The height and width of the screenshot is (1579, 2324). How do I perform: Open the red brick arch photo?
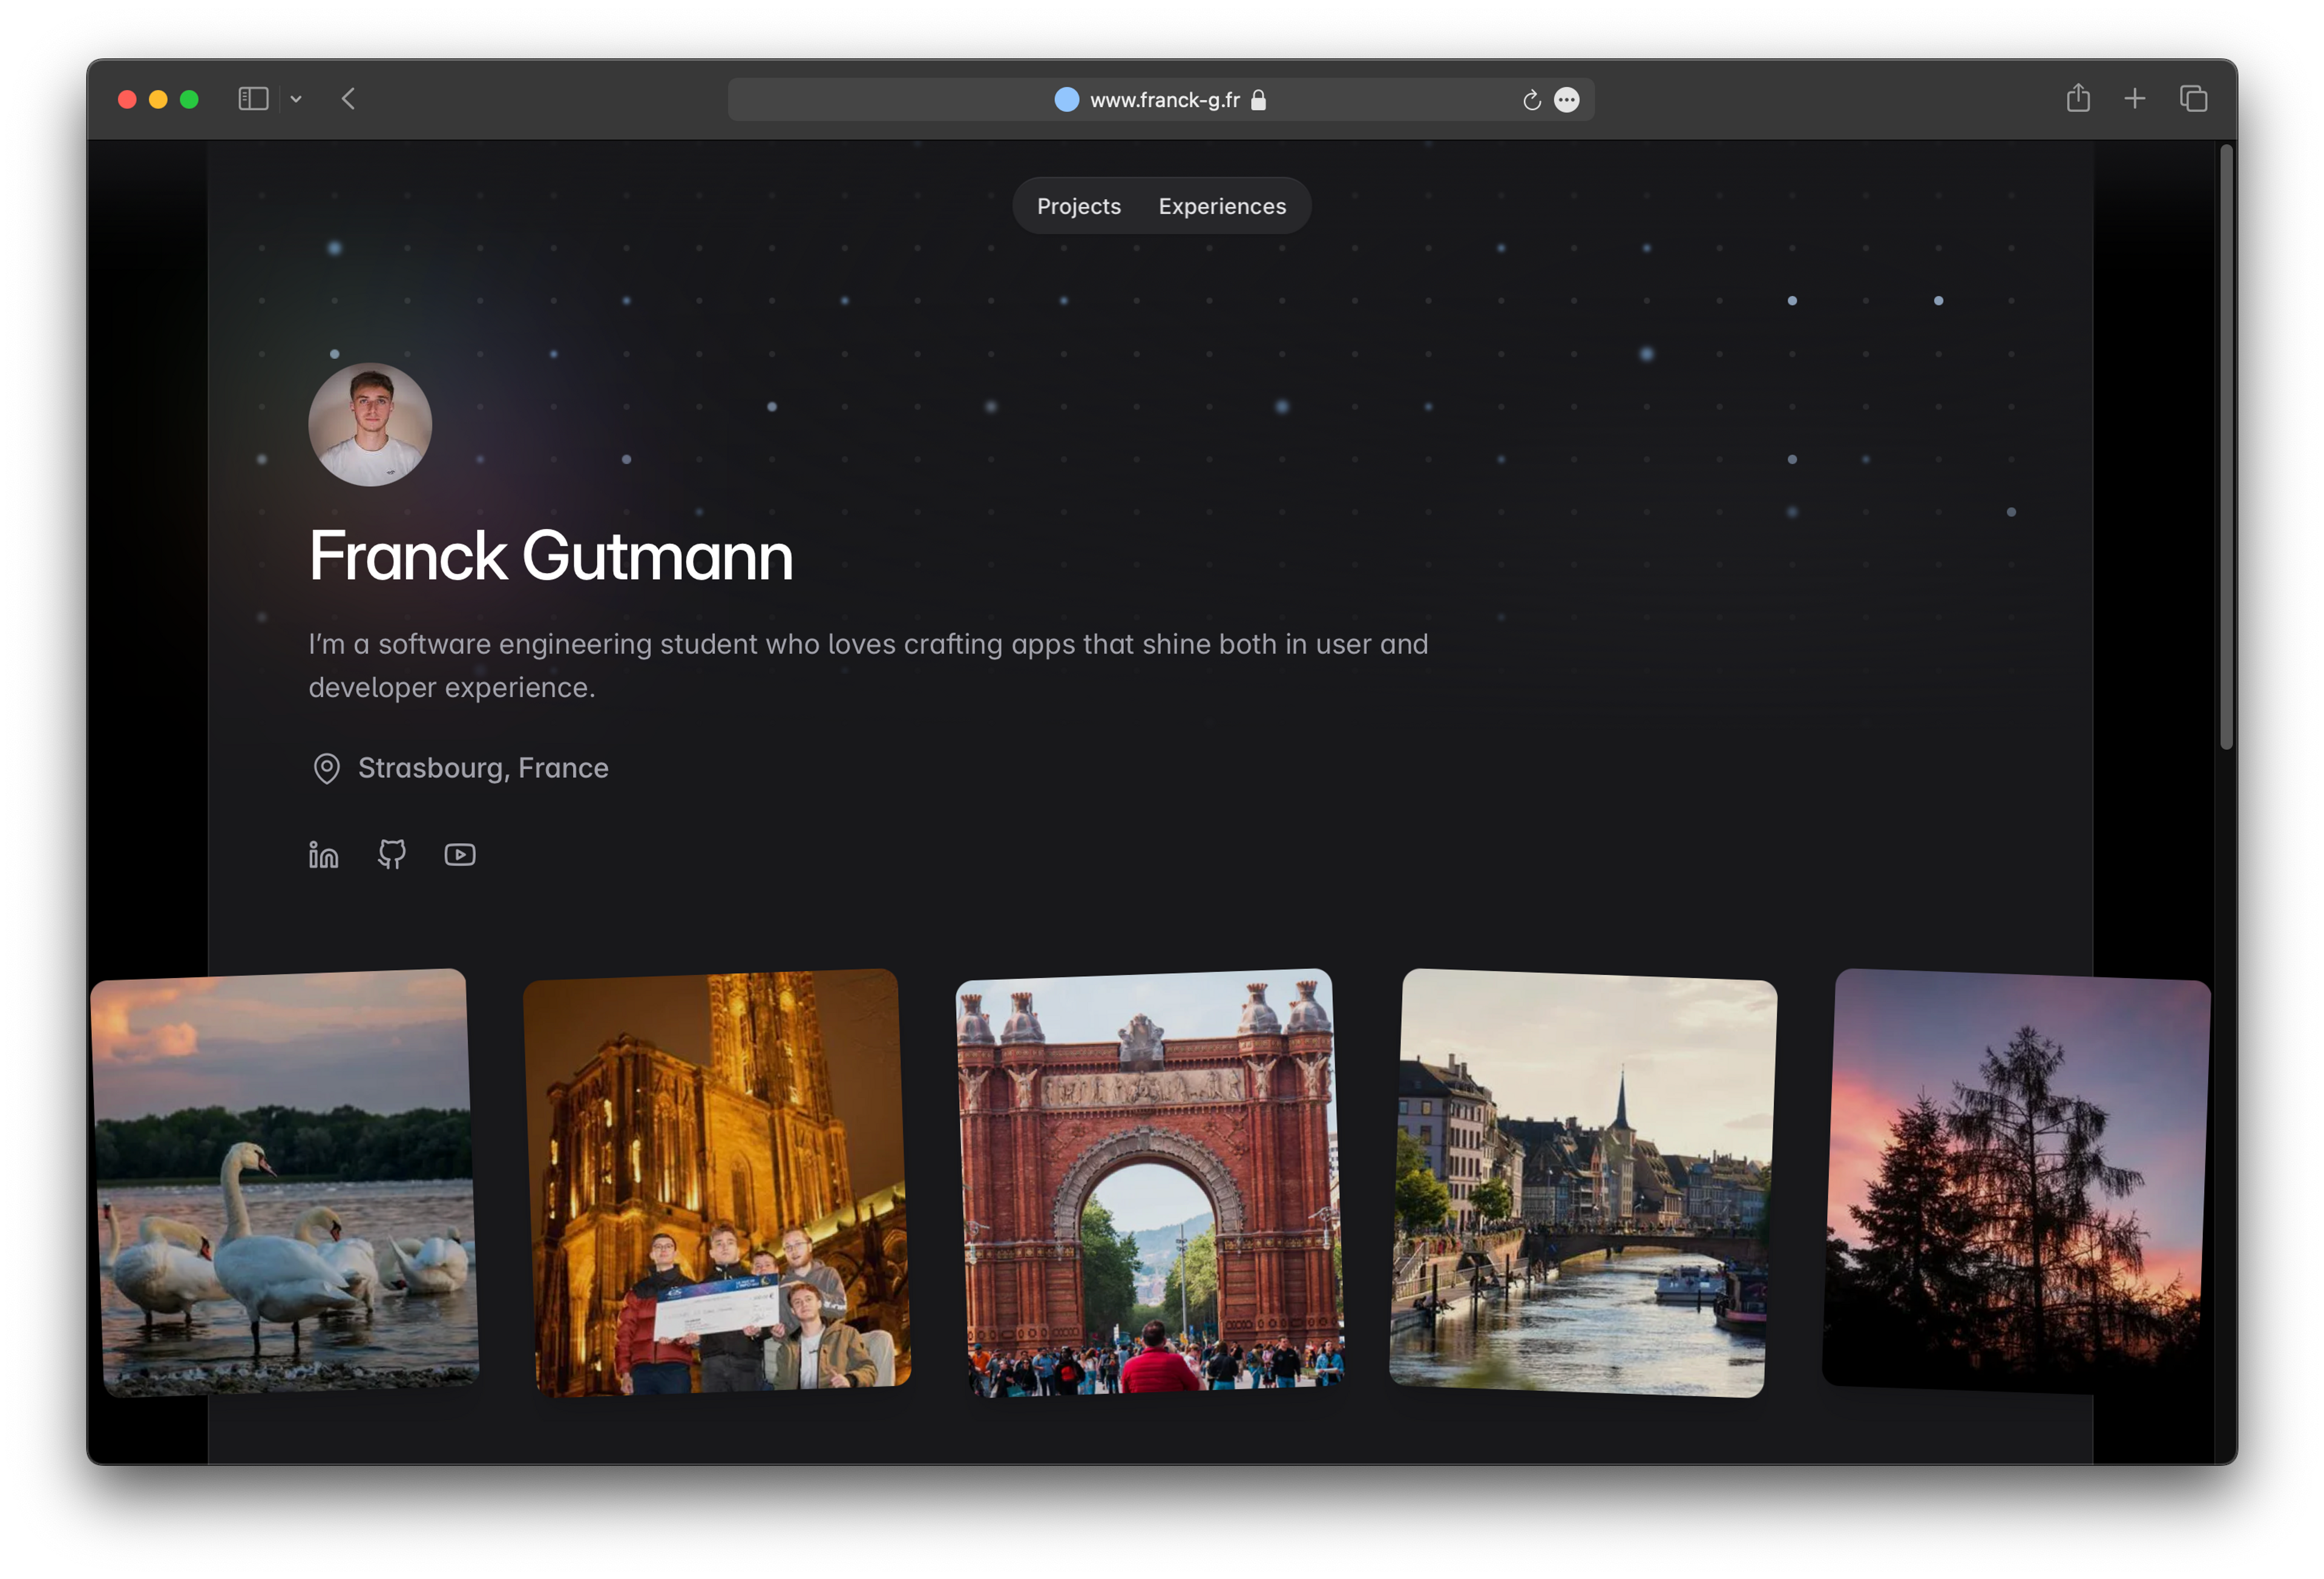point(1149,1182)
